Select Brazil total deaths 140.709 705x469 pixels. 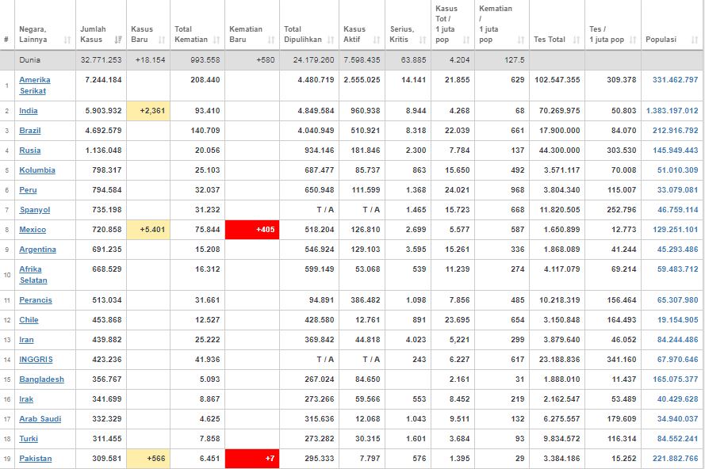point(205,130)
